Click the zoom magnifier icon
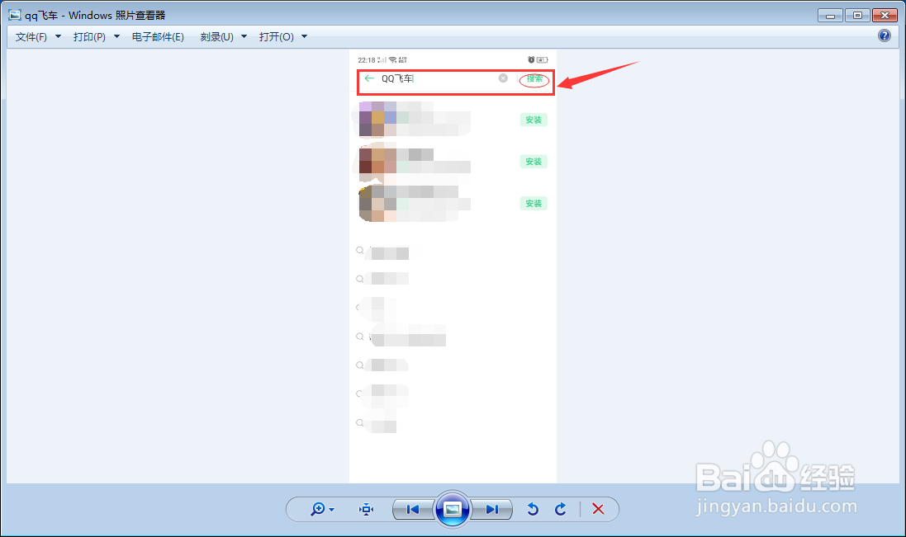 point(317,509)
